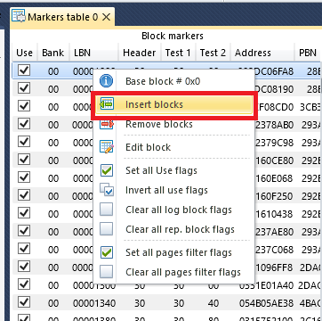Click the Markers table 0 tab icon
This screenshot has width=322, height=321.
point(19,17)
